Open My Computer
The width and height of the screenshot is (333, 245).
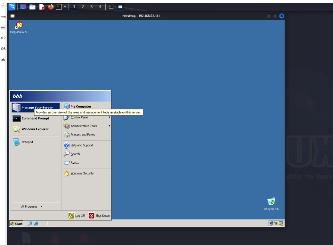pyautogui.click(x=87, y=106)
